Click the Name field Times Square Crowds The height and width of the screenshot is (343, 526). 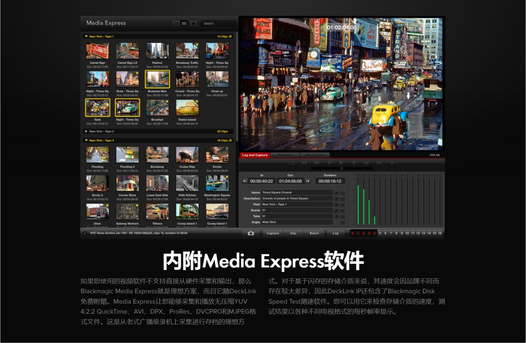(x=297, y=192)
